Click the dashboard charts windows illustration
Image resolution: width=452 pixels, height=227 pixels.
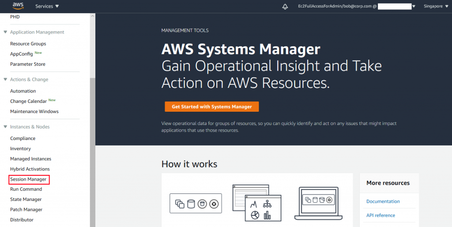tap(256, 203)
